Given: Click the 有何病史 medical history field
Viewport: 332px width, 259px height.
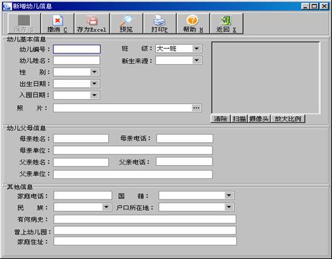Looking at the screenshot, I should [x=145, y=219].
